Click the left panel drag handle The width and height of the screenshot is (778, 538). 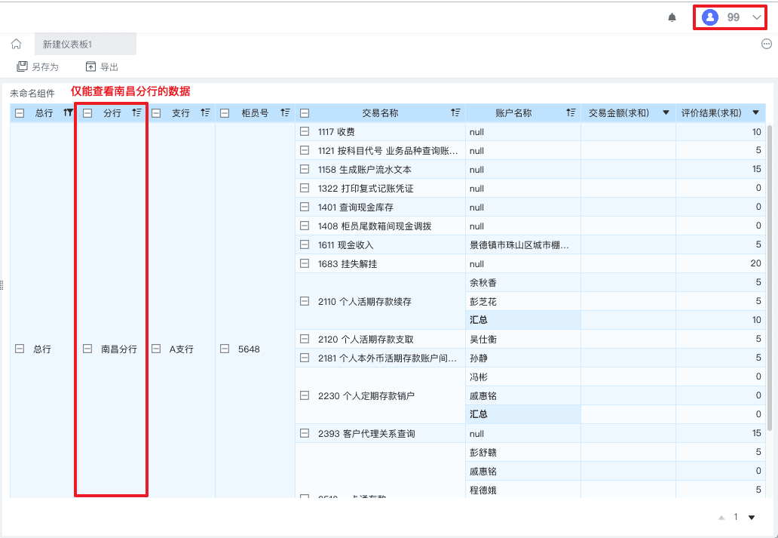pos(2,285)
